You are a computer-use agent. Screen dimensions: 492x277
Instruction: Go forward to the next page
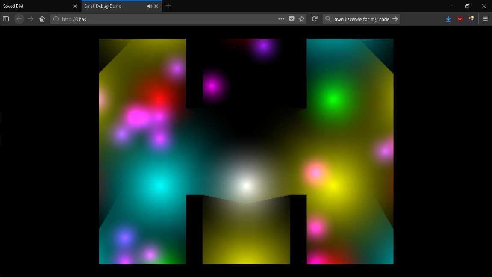click(30, 19)
